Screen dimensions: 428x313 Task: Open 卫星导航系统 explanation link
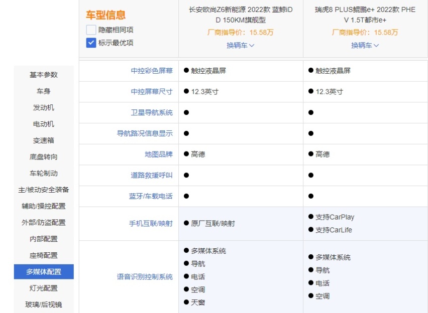152,112
